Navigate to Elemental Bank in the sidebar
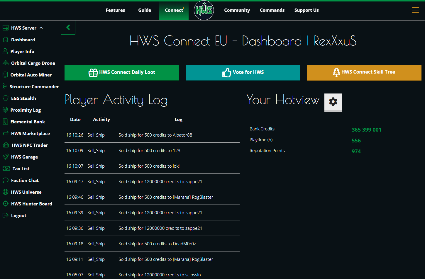 [28, 122]
